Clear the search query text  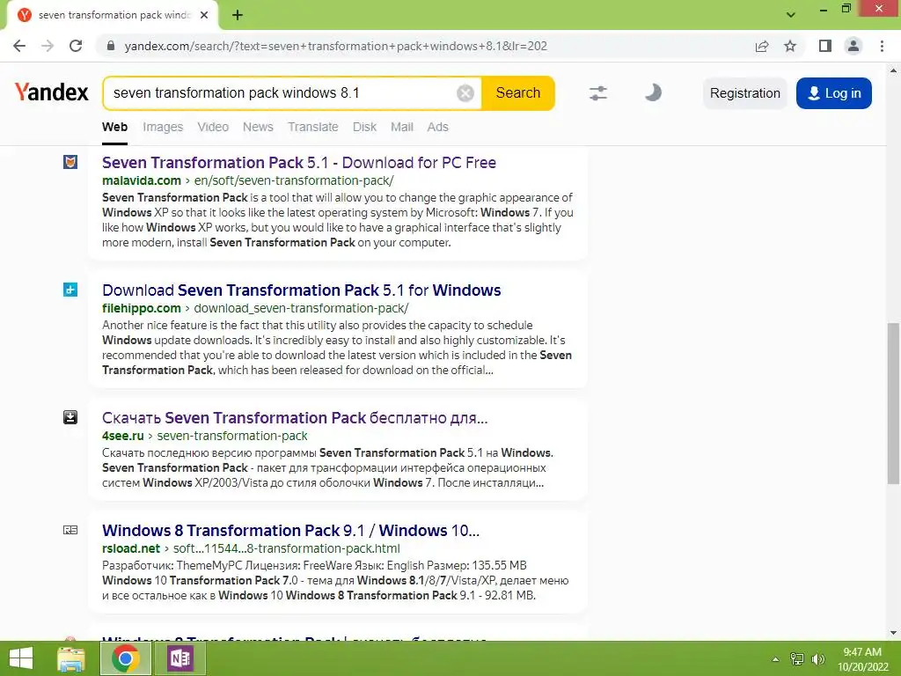[465, 92]
